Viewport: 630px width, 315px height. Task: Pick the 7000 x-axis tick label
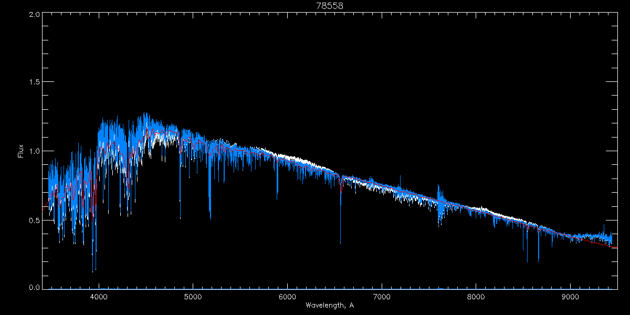382,297
